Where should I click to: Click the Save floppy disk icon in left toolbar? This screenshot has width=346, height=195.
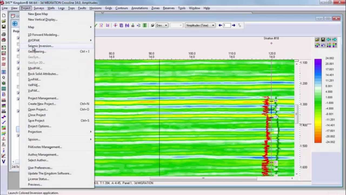(4, 27)
